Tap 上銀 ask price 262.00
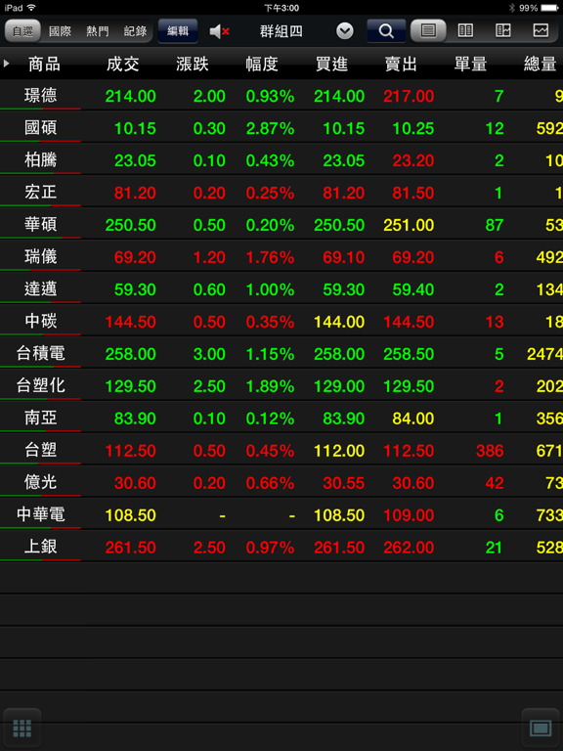 click(409, 548)
